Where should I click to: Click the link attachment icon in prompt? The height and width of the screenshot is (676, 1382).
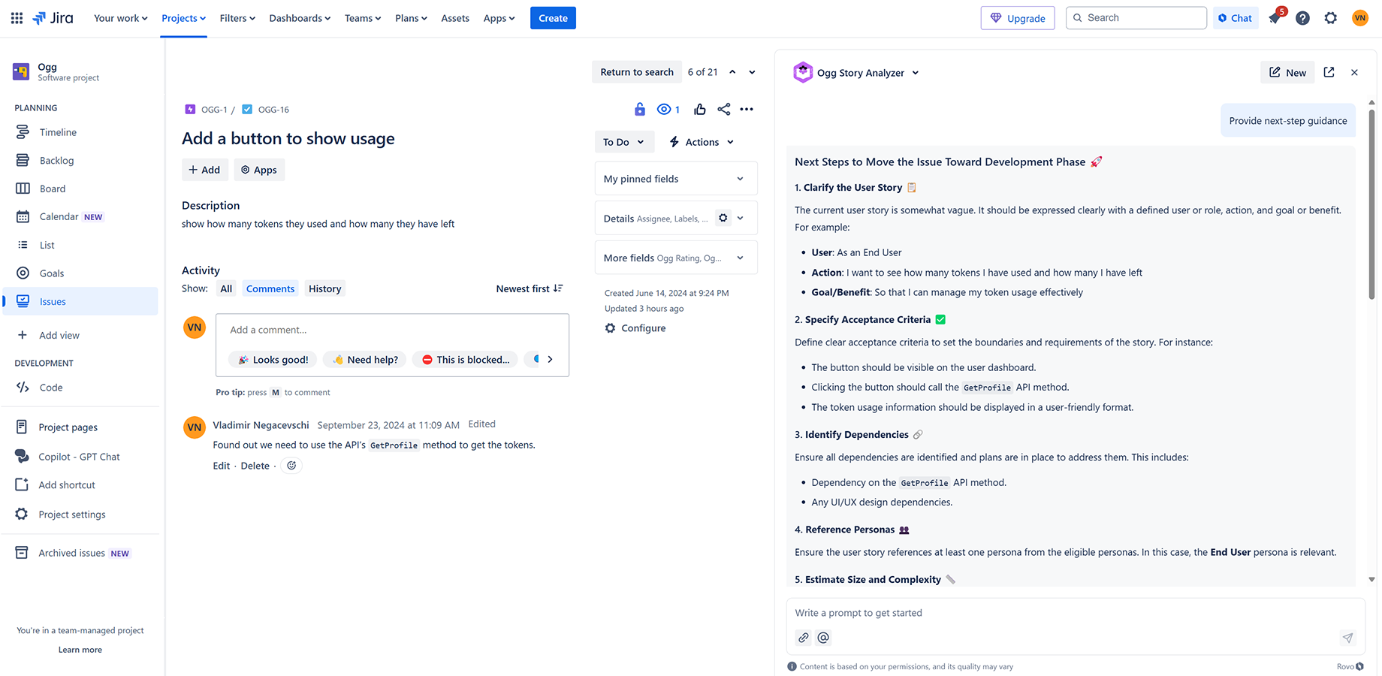click(x=804, y=638)
